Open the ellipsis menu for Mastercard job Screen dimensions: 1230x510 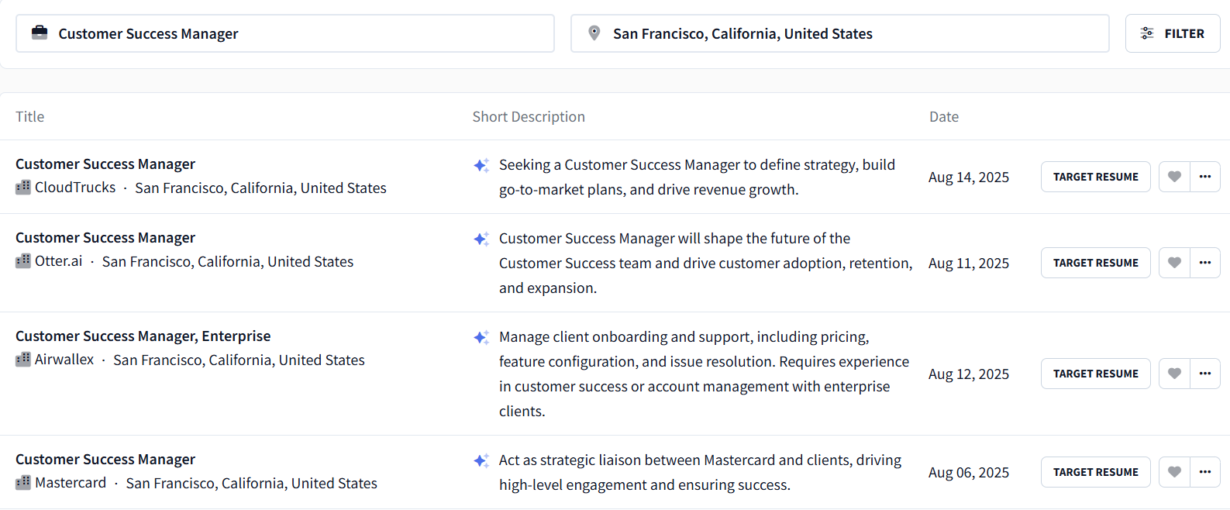coord(1205,472)
